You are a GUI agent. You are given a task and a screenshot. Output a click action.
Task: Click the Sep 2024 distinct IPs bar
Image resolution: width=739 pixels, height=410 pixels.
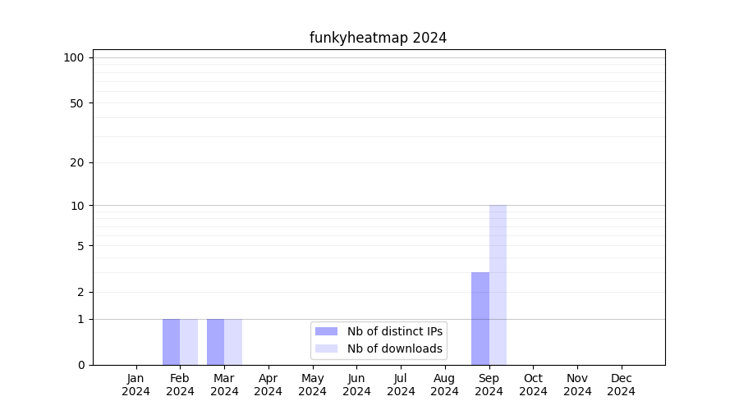pos(480,318)
